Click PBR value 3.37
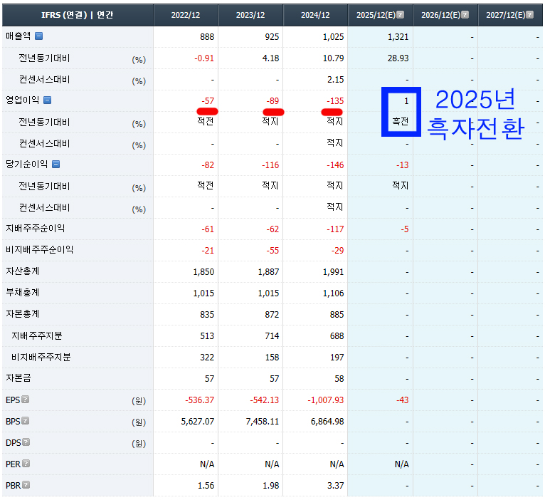Image resolution: width=545 pixels, height=500 pixels. pos(336,486)
